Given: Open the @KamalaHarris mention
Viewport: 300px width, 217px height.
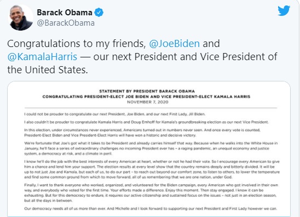Looking at the screenshot, I should [42, 57].
